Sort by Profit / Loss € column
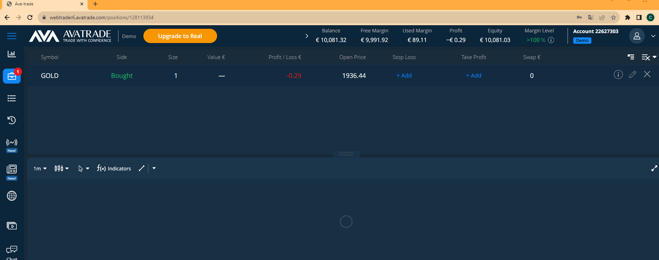659x260 pixels. 285,57
